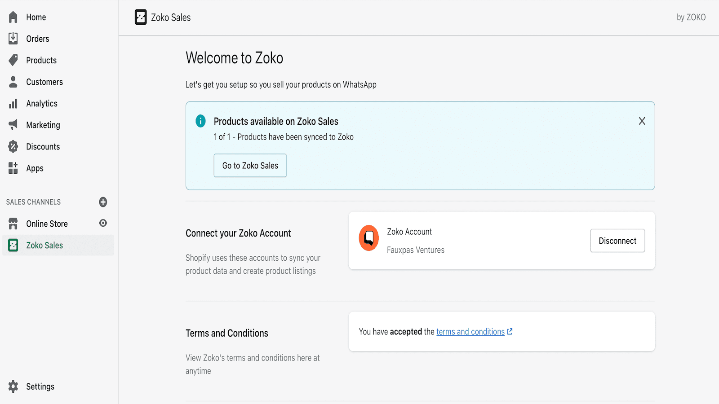Click the Go to Zoko Sales button
Image resolution: width=719 pixels, height=404 pixels.
click(x=250, y=165)
